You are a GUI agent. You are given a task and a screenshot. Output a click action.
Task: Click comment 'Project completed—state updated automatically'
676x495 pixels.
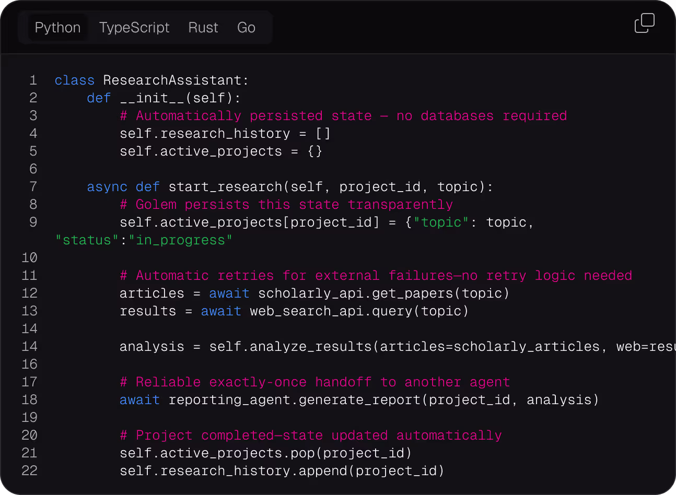click(x=311, y=435)
